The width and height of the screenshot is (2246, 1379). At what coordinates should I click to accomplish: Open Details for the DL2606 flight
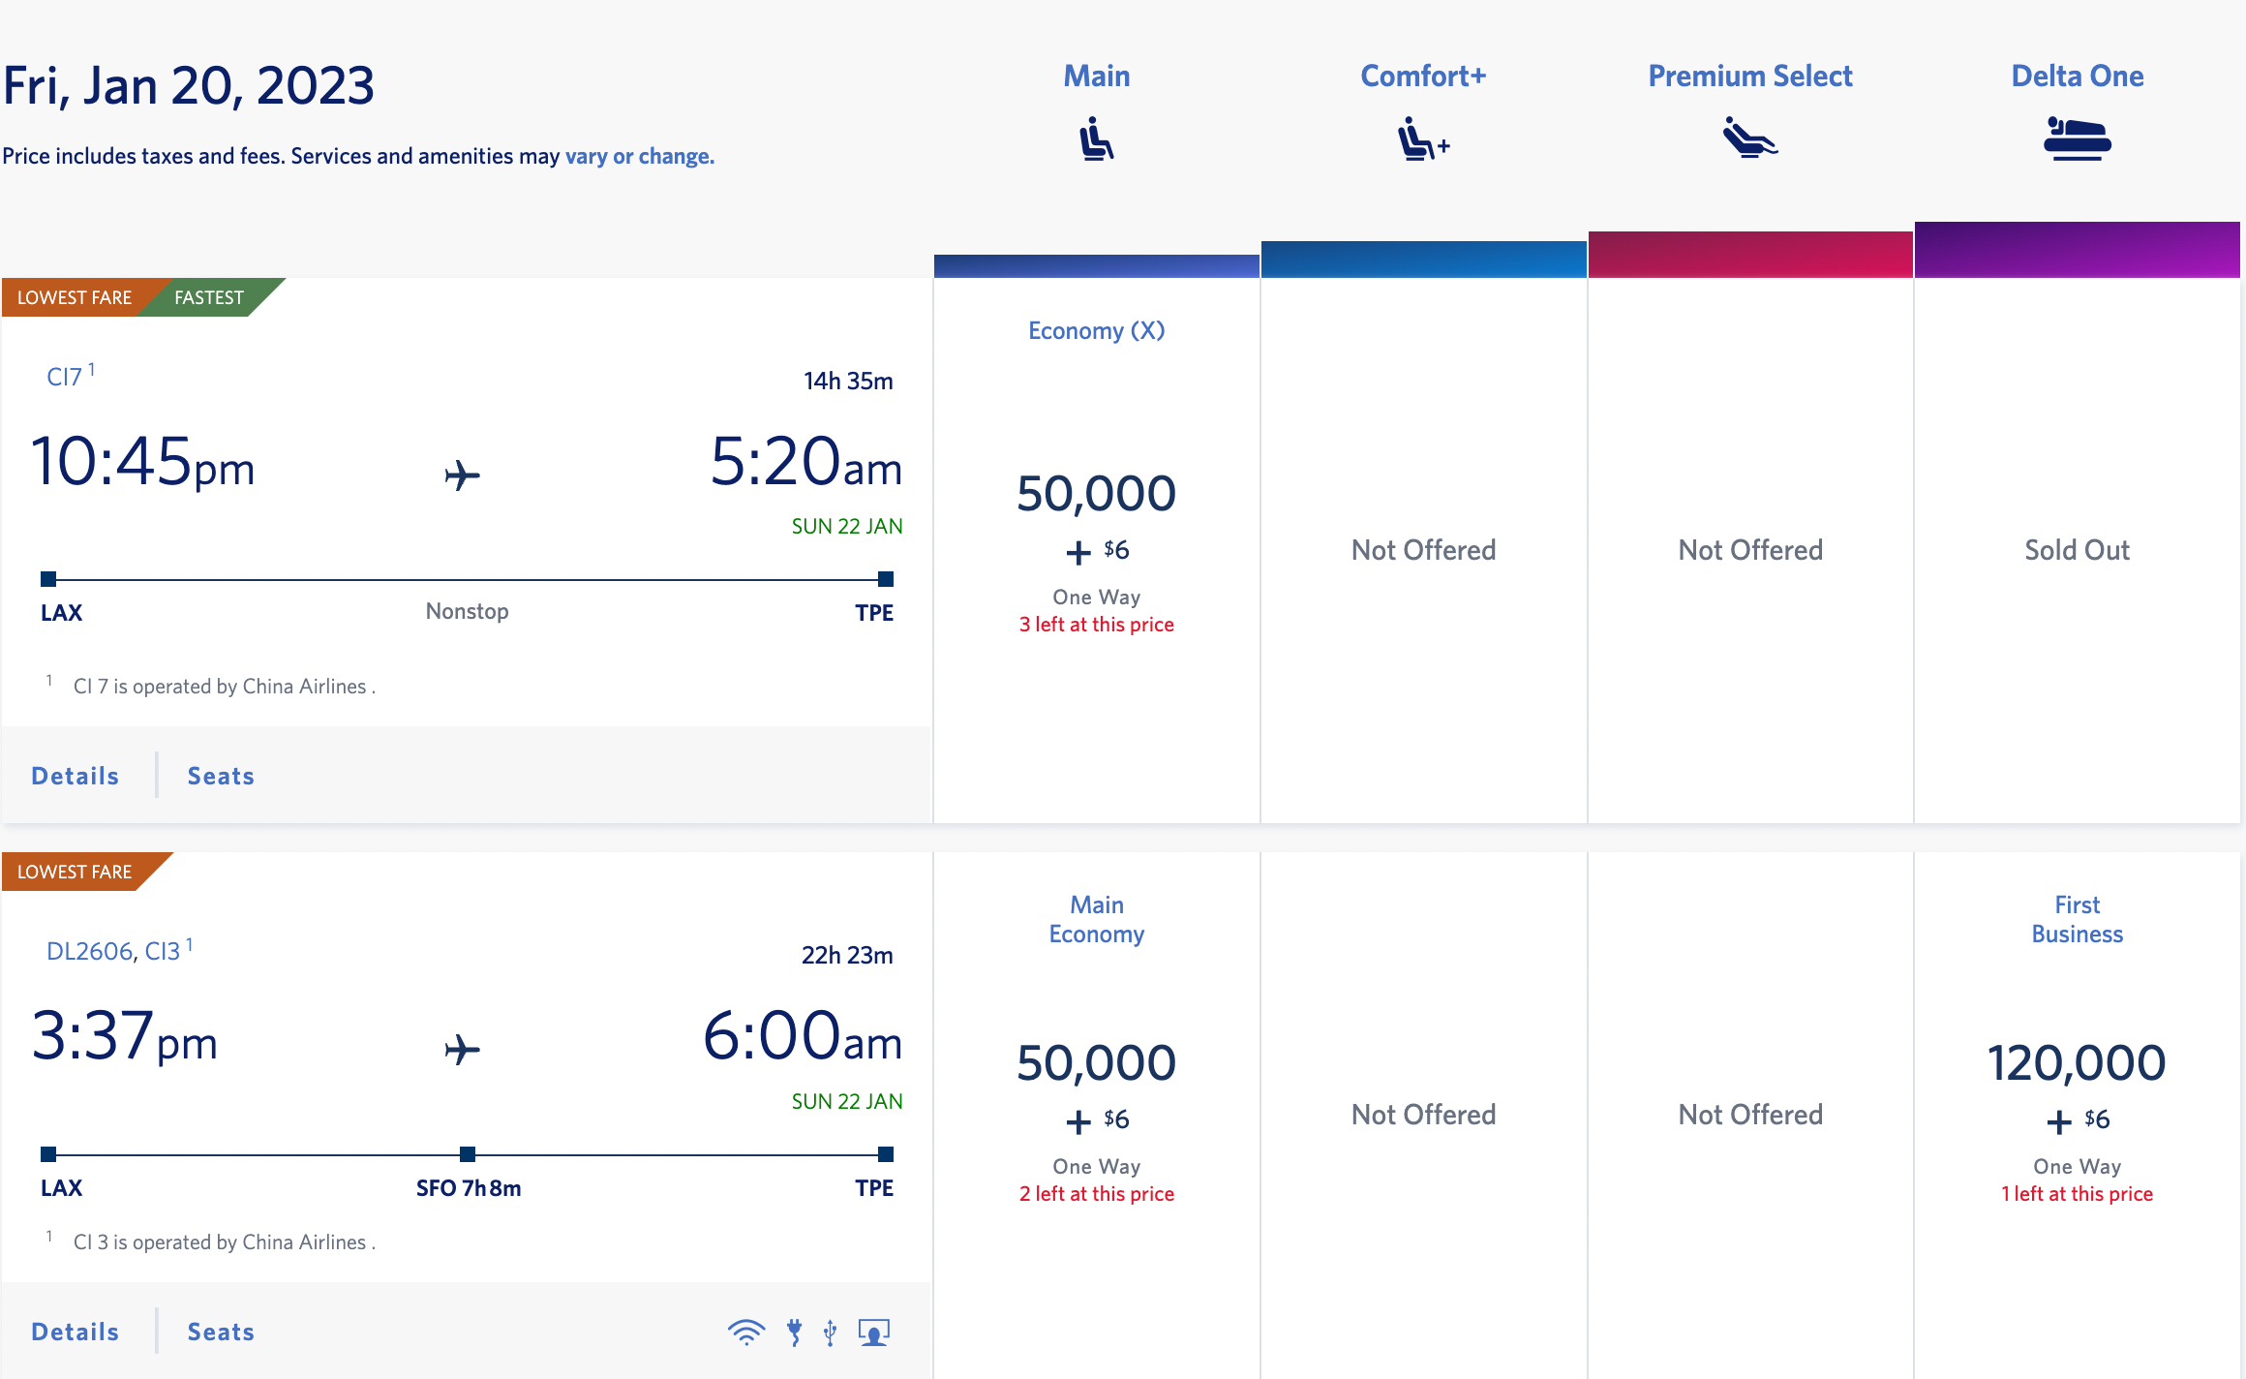[x=74, y=1331]
